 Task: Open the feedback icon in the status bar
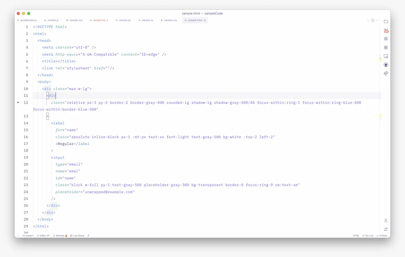pos(88,236)
